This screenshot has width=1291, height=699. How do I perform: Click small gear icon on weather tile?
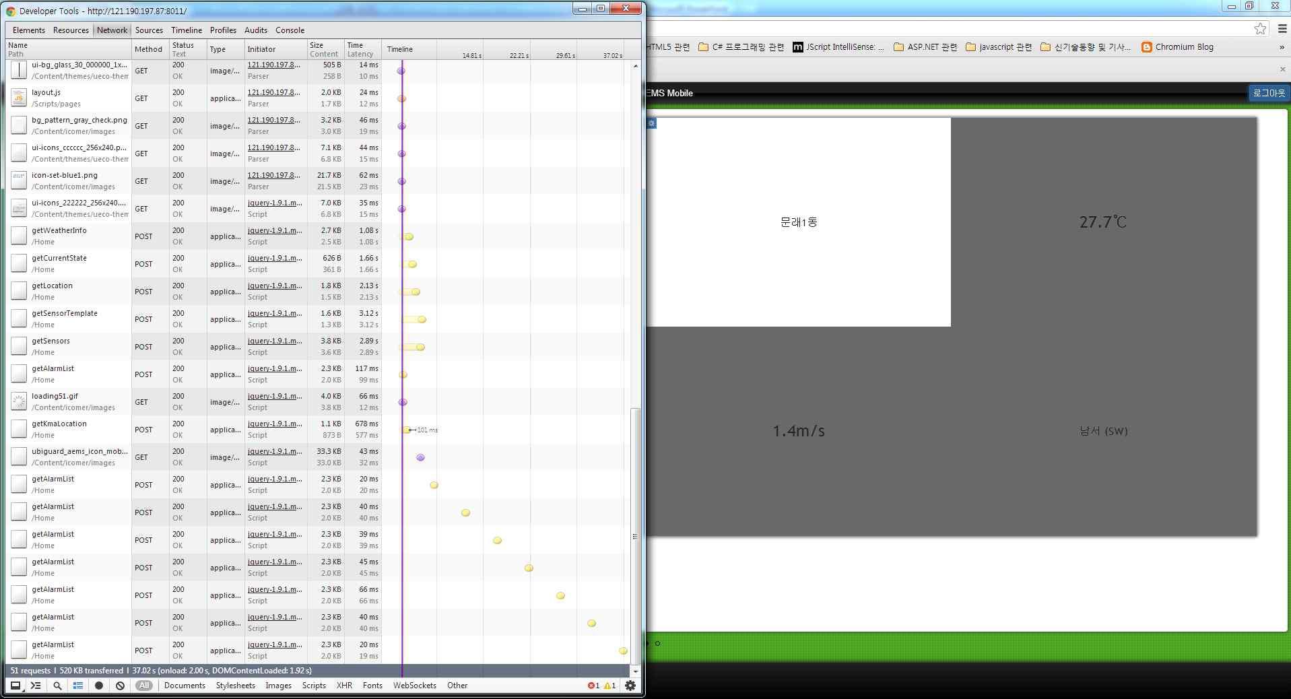click(651, 123)
